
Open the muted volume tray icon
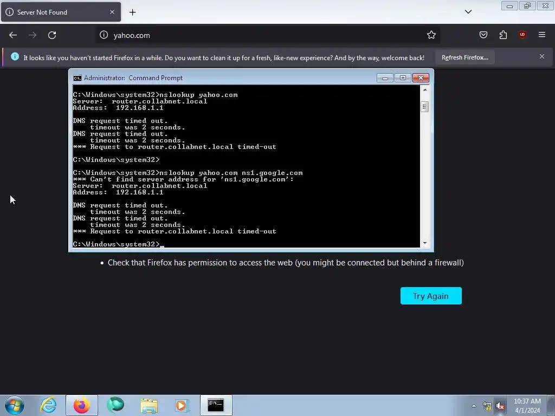(500, 406)
